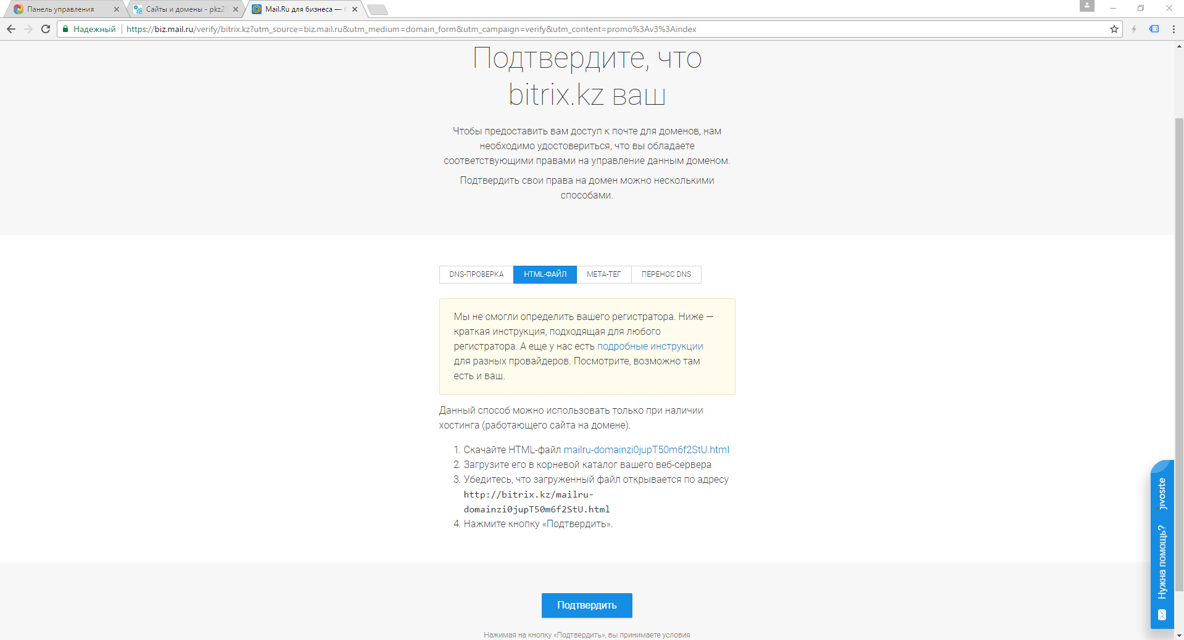Click the scrollbar up arrow

[1179, 46]
